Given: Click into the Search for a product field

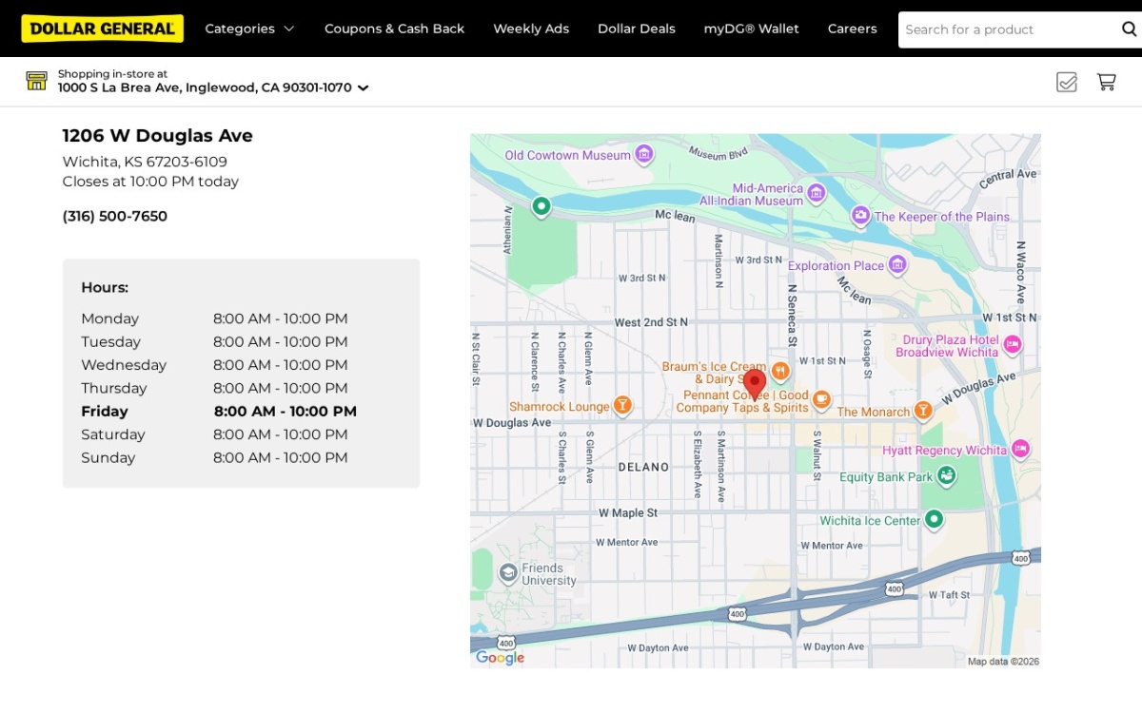Looking at the screenshot, I should click(x=1007, y=29).
